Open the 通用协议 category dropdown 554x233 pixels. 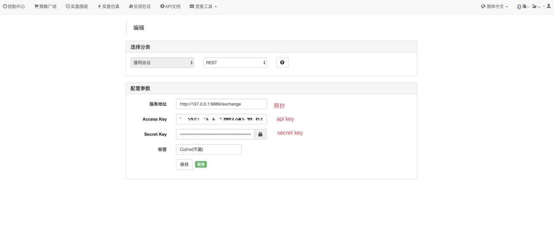tap(162, 63)
